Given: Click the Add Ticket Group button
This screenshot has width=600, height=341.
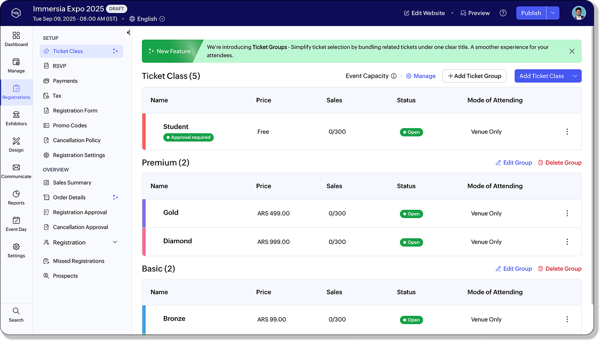Looking at the screenshot, I should [474, 76].
